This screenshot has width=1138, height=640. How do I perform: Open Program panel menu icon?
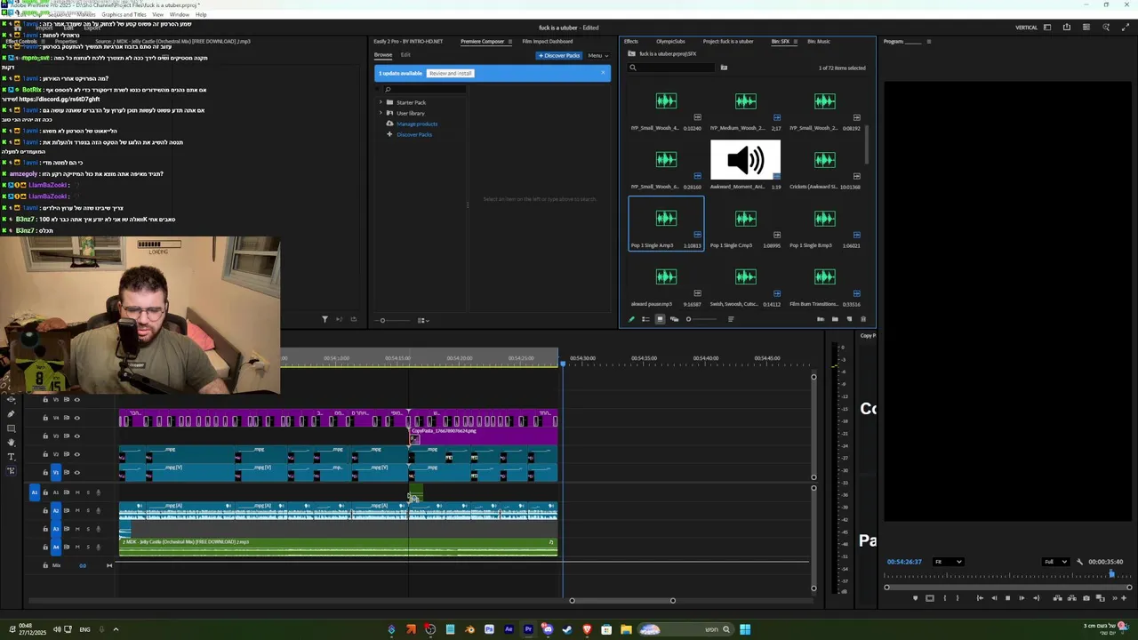[929, 41]
